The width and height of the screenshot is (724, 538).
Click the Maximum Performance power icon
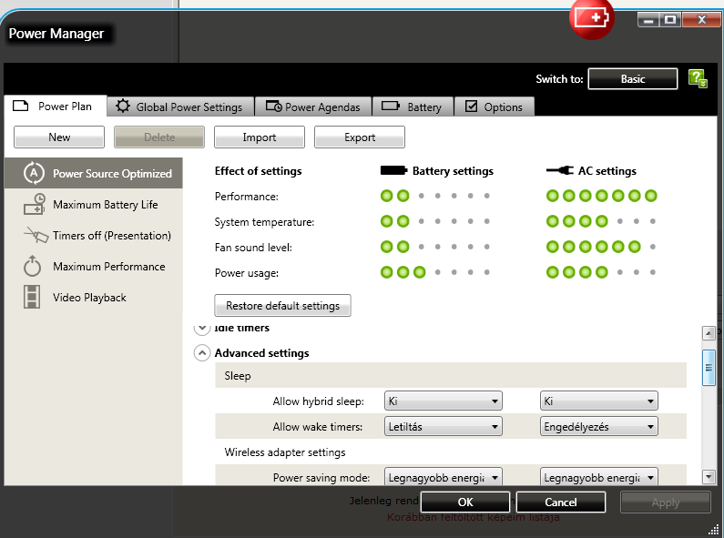[32, 266]
